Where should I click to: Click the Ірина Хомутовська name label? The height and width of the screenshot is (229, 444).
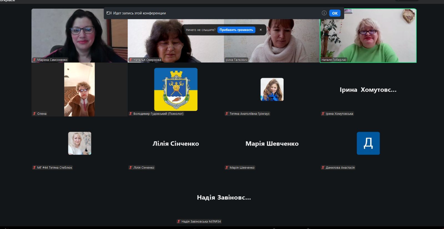click(x=339, y=114)
